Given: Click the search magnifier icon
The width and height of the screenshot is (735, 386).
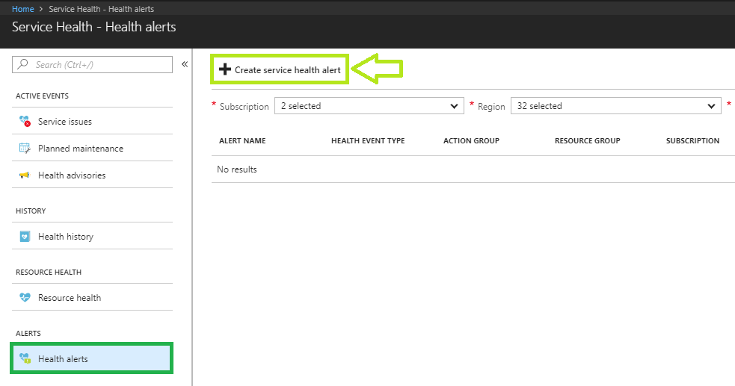Looking at the screenshot, I should click(22, 64).
